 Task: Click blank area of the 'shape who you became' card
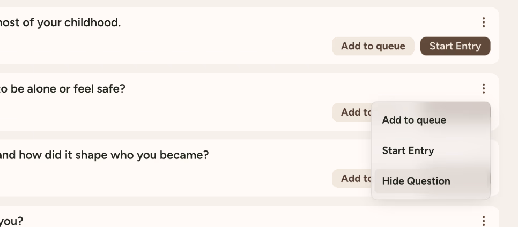(x=161, y=179)
